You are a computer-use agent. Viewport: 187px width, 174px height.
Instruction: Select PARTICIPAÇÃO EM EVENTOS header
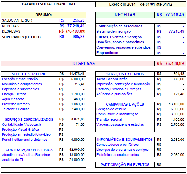tap(125, 165)
